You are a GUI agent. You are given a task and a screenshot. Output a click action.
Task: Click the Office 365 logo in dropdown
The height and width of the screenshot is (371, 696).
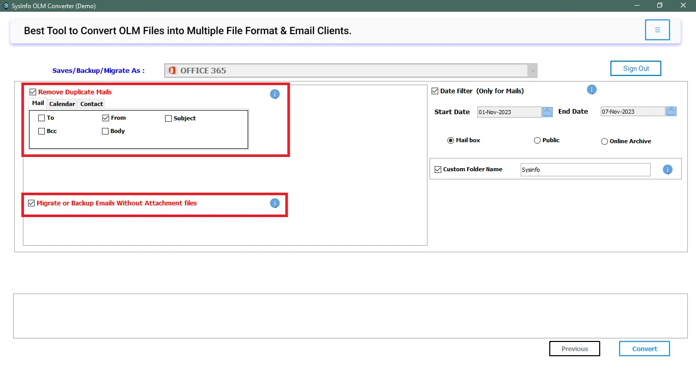pos(172,70)
